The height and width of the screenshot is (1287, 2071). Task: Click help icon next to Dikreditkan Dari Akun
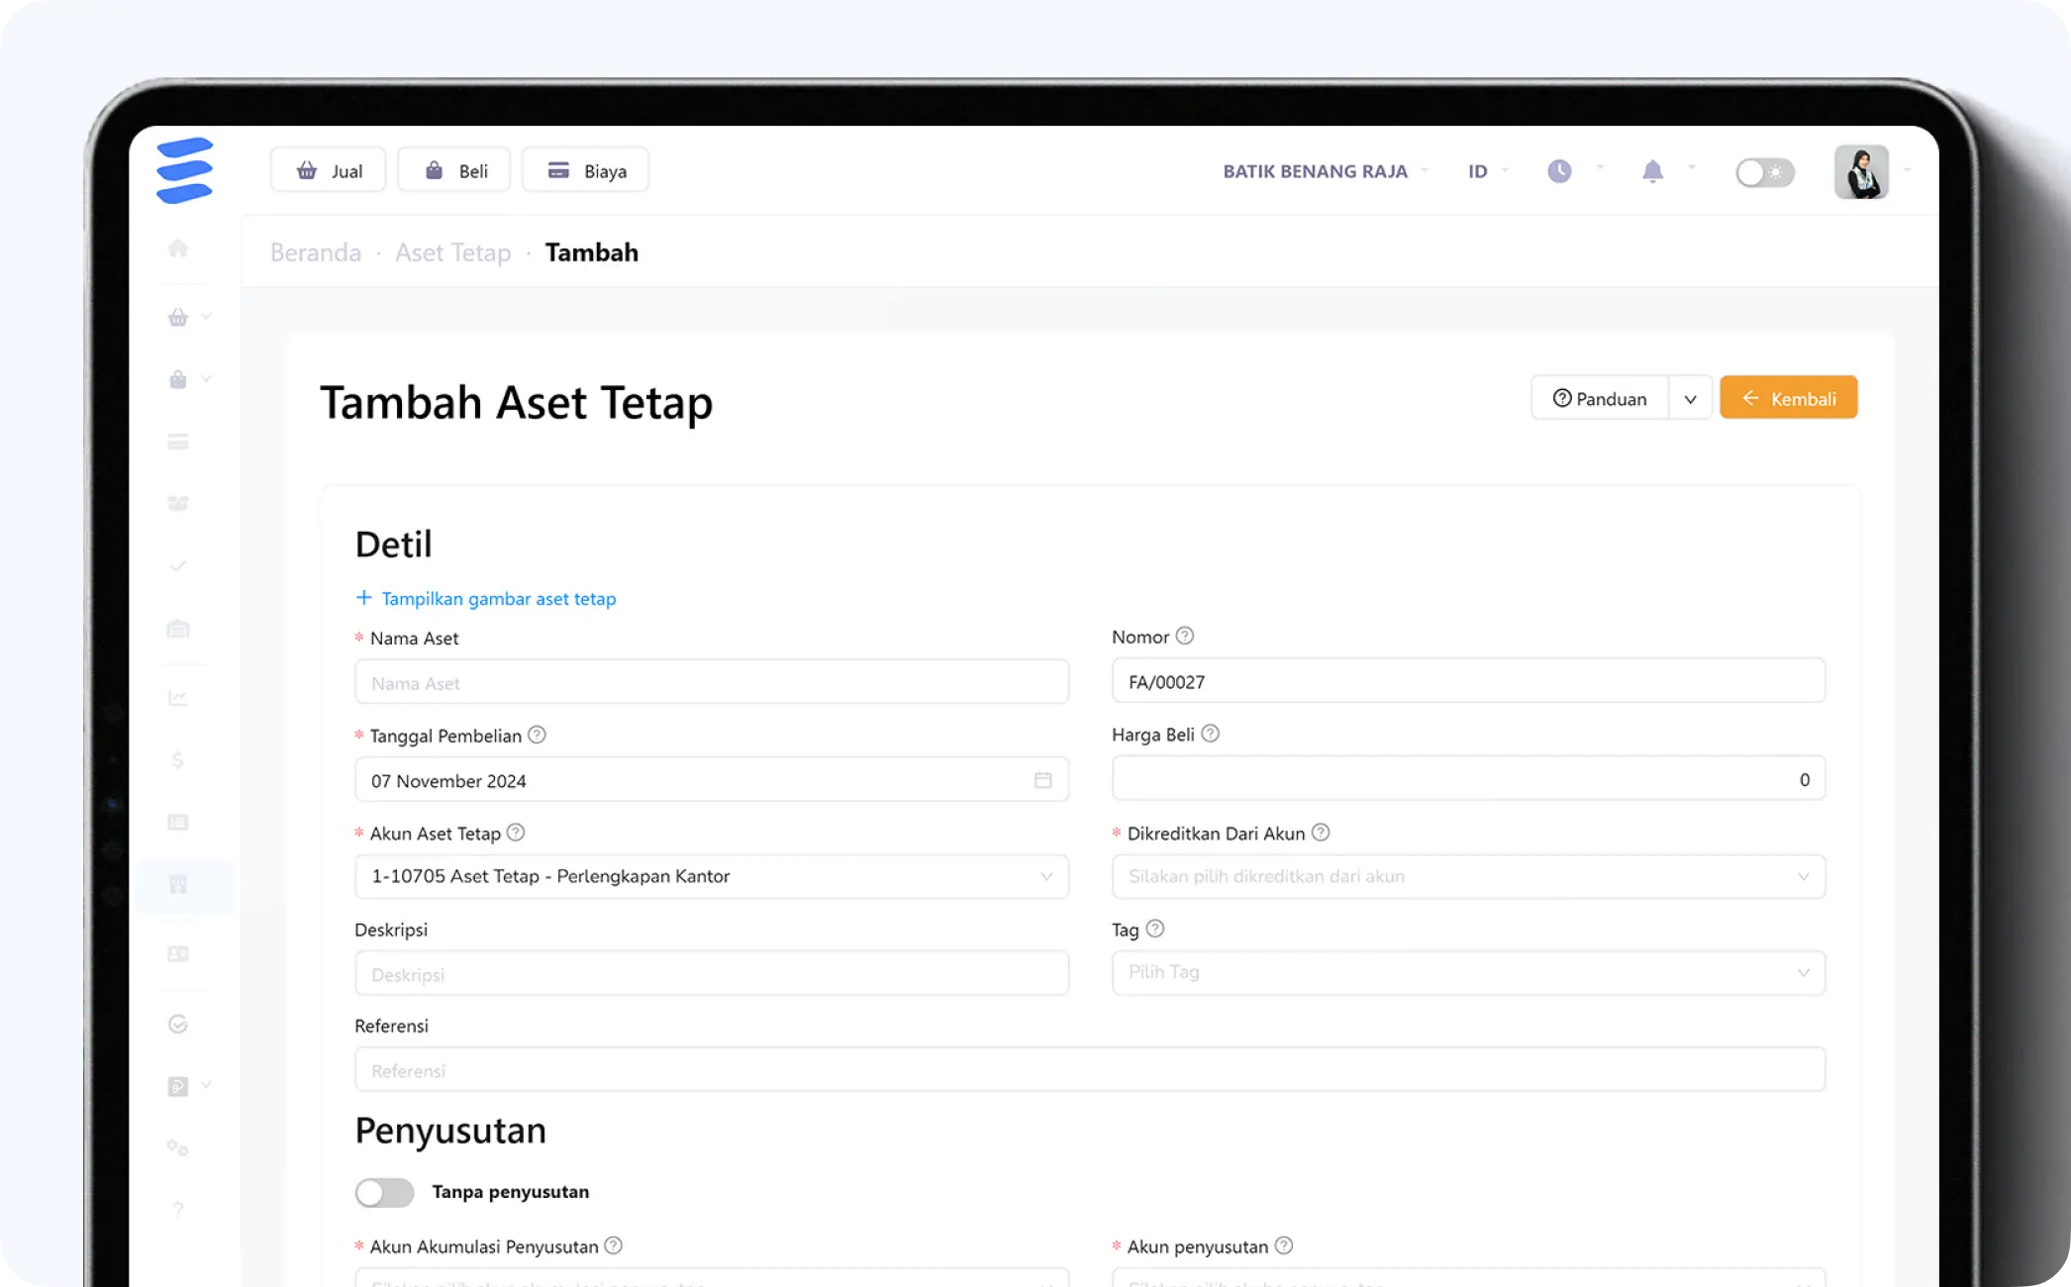coord(1321,833)
